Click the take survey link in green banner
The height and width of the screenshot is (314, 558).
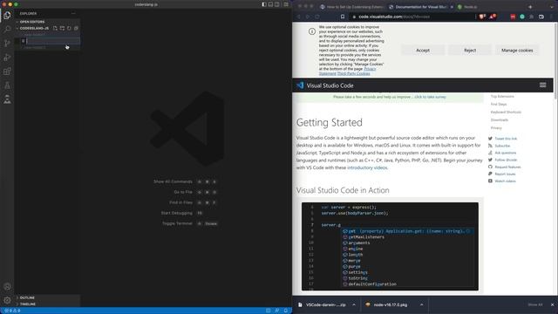click(430, 97)
